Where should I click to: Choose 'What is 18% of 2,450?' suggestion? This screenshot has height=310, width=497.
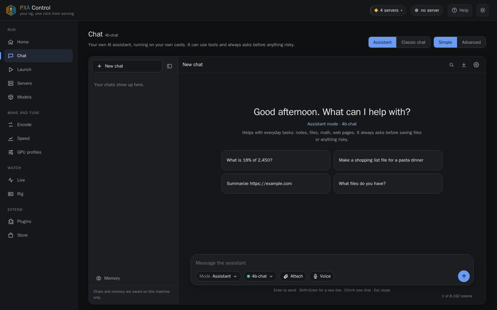276,160
